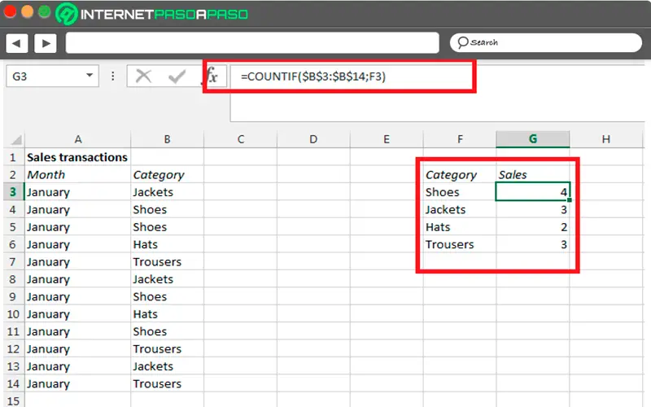The height and width of the screenshot is (407, 651).
Task: Click cell G4 with Jackets count 3
Action: [533, 210]
